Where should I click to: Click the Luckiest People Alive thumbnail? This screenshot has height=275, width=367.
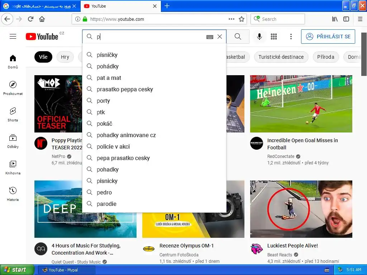[x=301, y=209]
